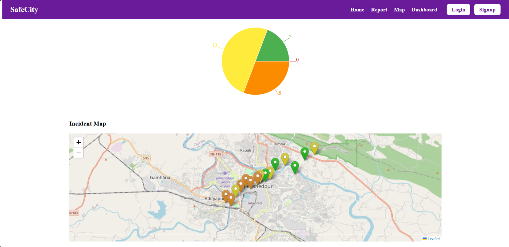The image size is (509, 247).
Task: Click the Gamharia label on the map
Action: (160, 178)
